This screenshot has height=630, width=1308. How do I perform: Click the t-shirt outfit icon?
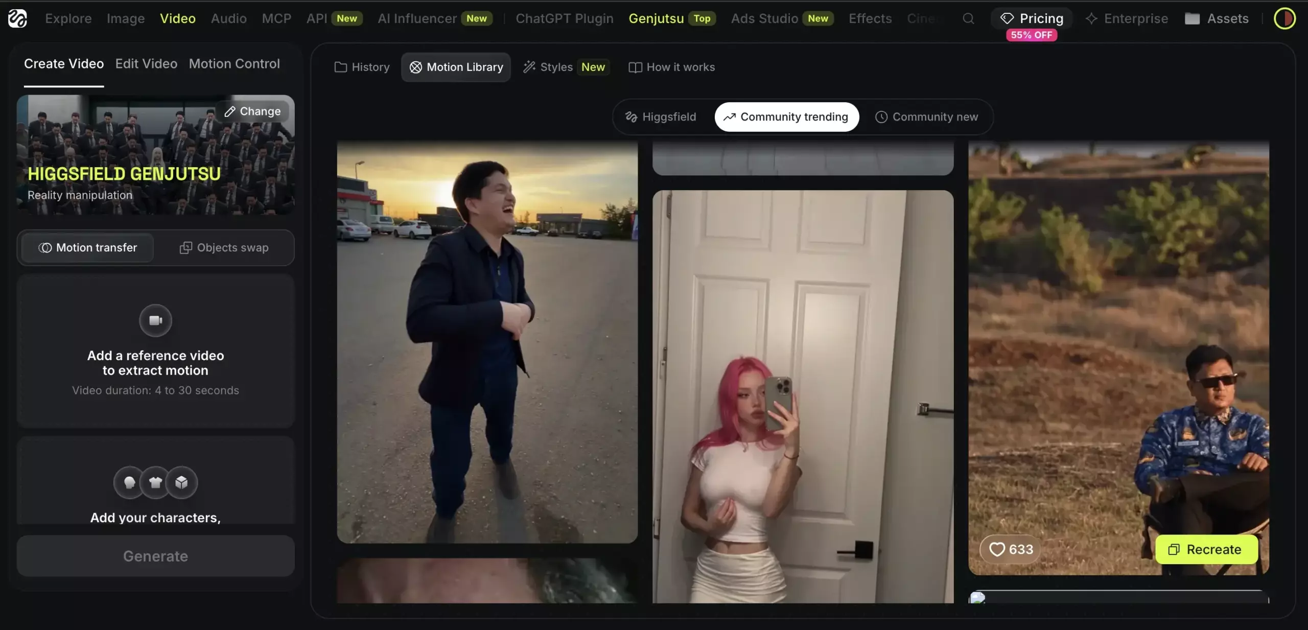155,482
